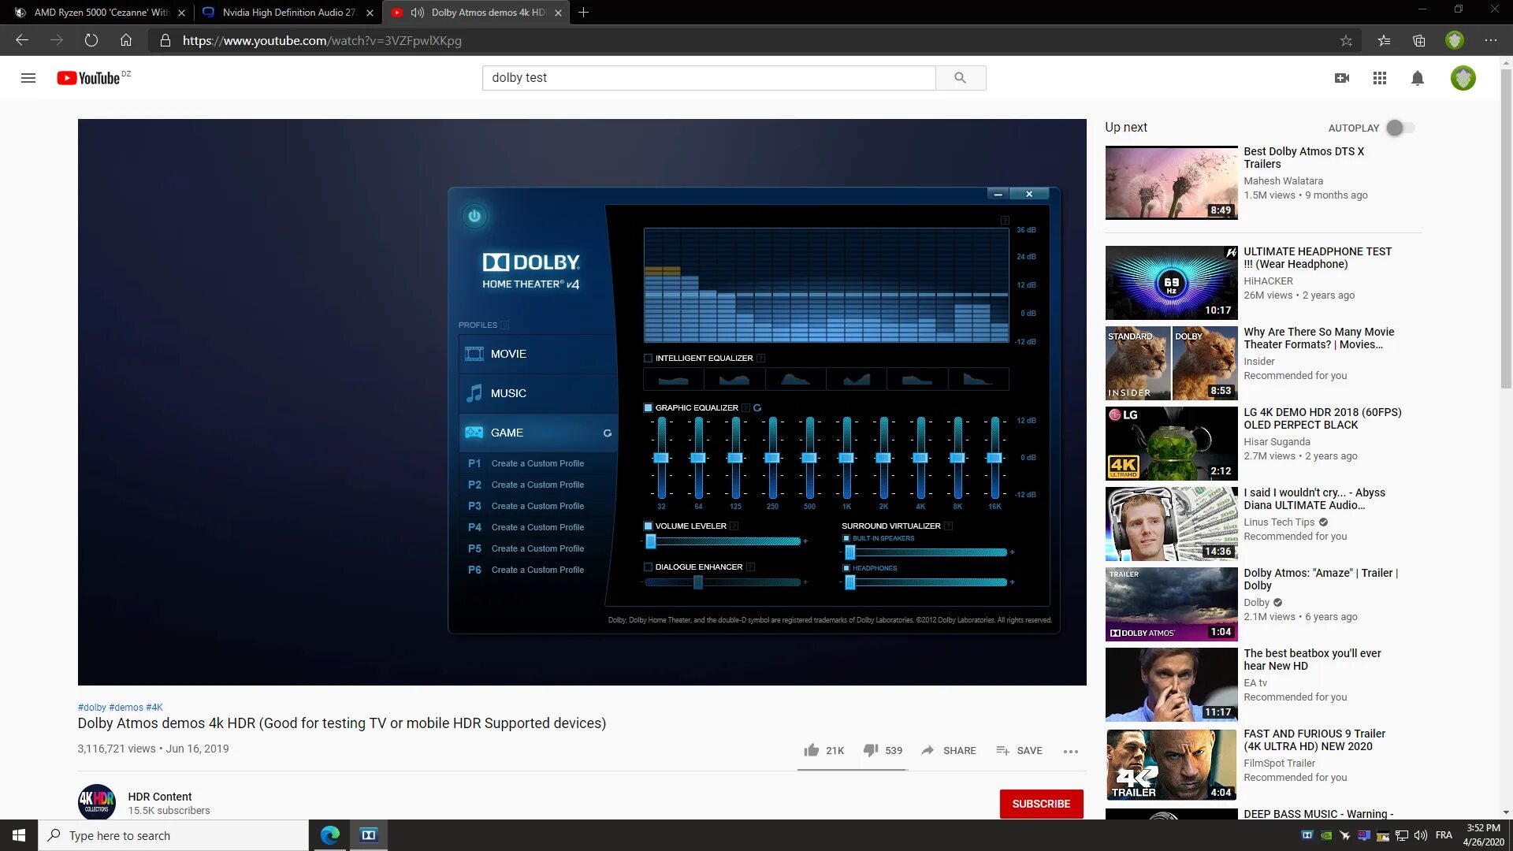Open the YouTube apps grid icon
Viewport: 1513px width, 851px height.
coord(1380,78)
